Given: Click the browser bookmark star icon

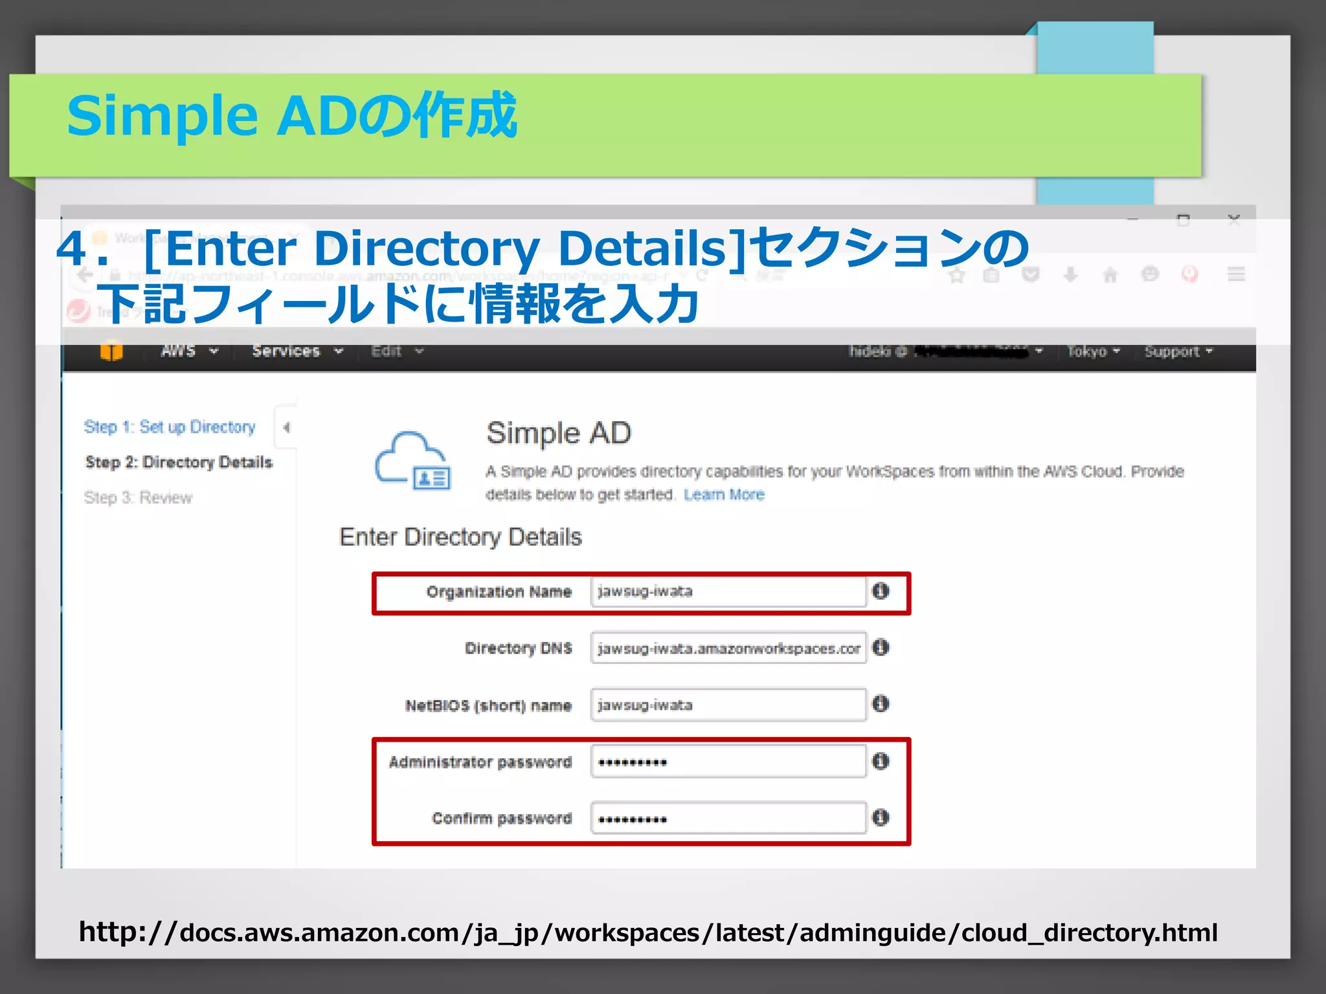Looking at the screenshot, I should pyautogui.click(x=956, y=275).
